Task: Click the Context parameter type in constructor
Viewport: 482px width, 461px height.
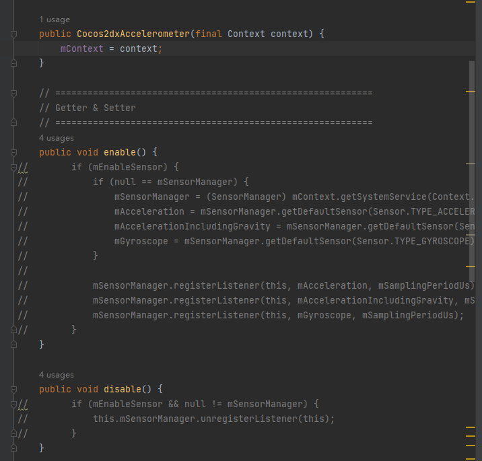Action: 246,34
